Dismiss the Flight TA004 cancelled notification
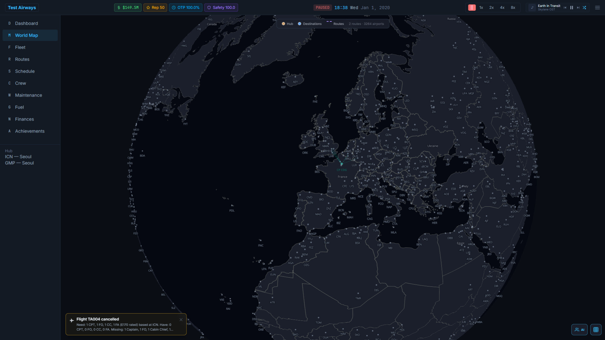 tap(181, 320)
